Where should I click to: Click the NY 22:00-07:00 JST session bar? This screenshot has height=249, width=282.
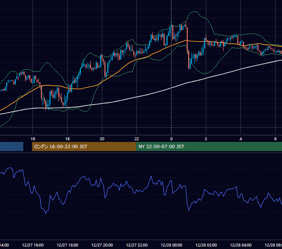209,146
